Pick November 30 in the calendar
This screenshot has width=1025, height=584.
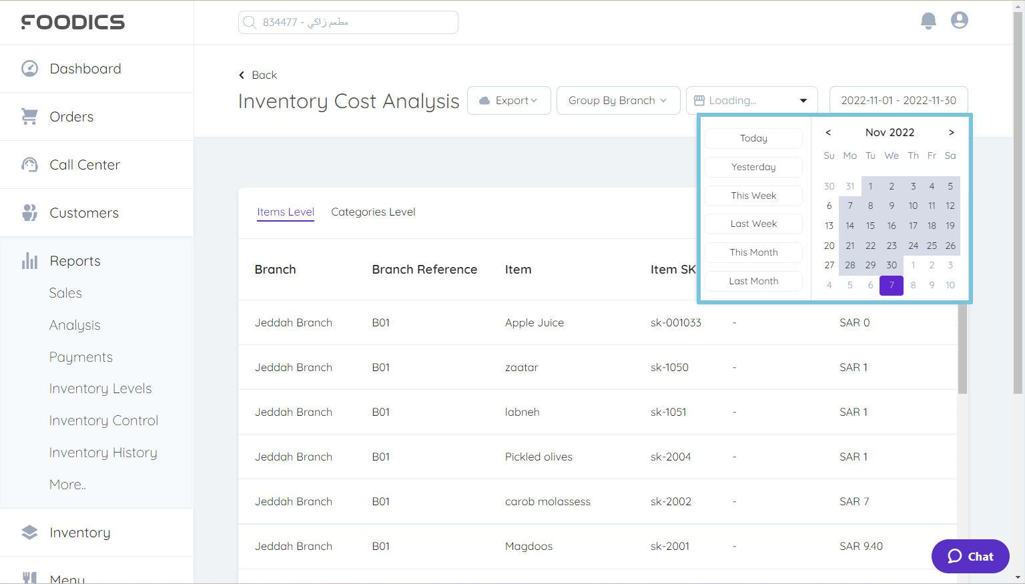(x=892, y=265)
